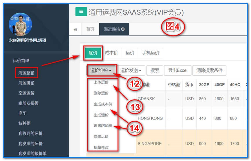Click the 850 value in GDANSK row
The height and width of the screenshot is (161, 251).
click(202, 99)
